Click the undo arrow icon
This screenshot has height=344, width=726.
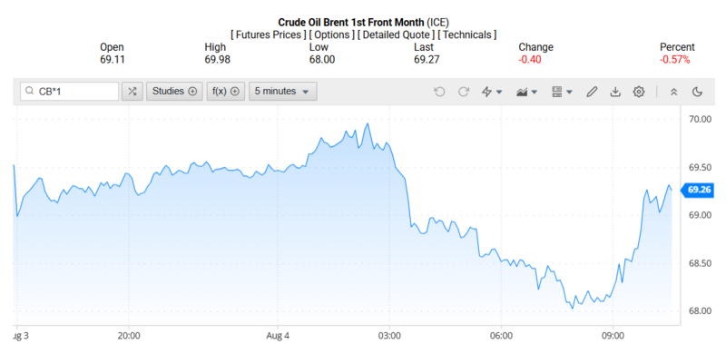coord(439,92)
